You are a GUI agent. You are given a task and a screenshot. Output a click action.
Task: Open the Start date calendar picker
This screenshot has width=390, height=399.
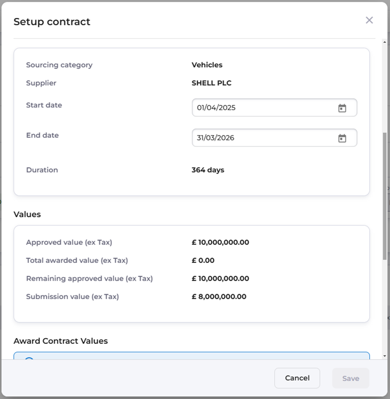(342, 108)
